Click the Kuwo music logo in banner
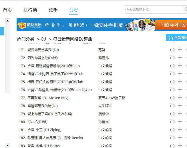Viewport: 187px width, 148px height. coord(30,25)
